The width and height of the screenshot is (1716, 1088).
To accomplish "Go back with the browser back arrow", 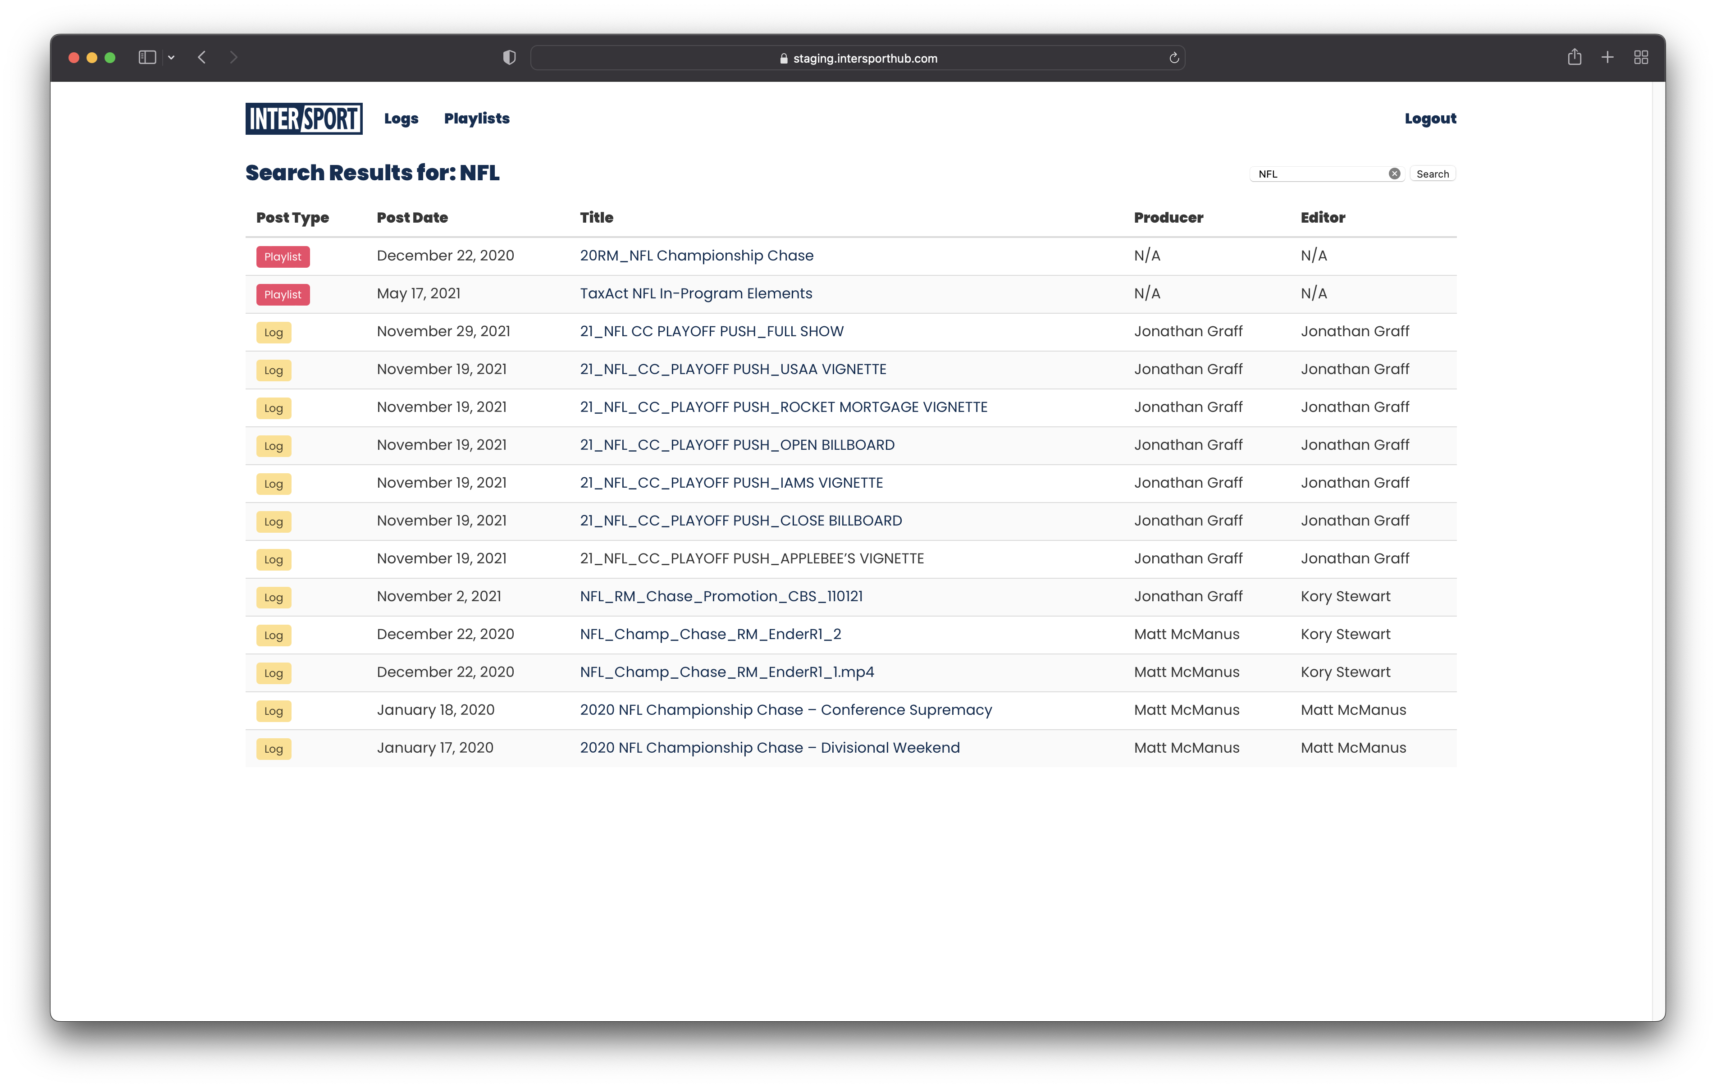I will click(x=202, y=58).
